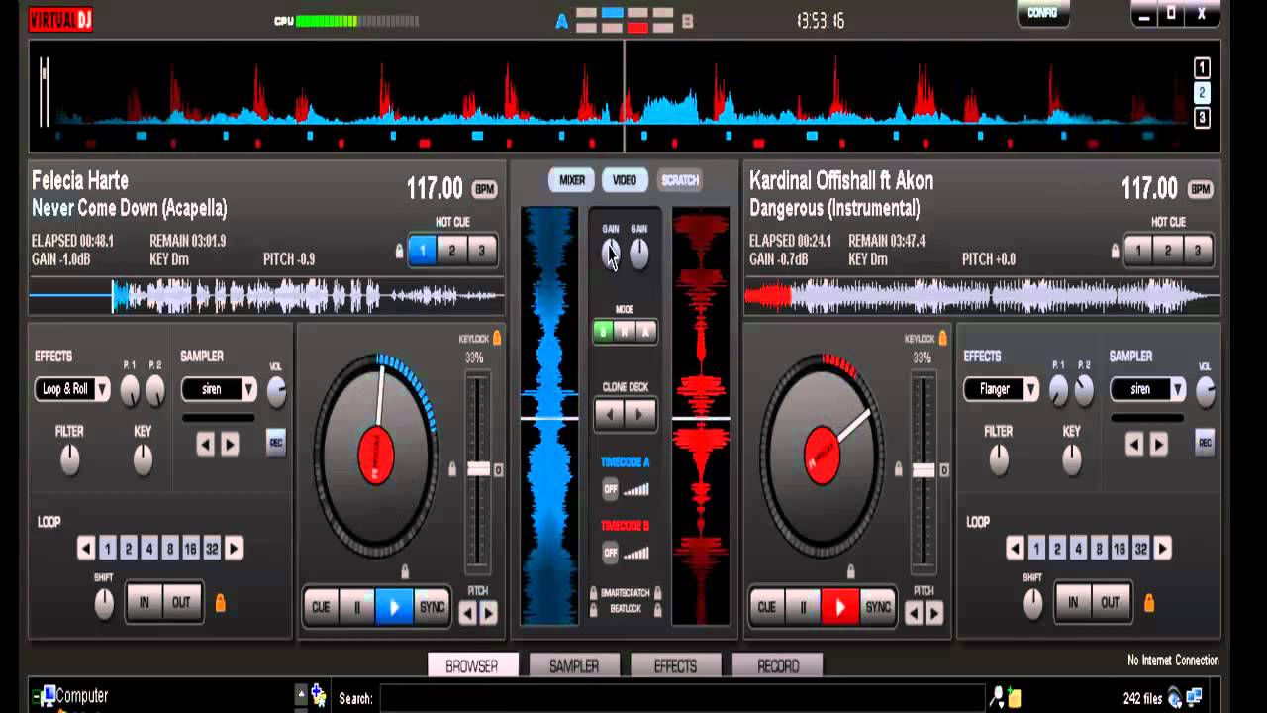Toggle the right deck loop lock icon
This screenshot has height=713, width=1267.
click(1148, 602)
